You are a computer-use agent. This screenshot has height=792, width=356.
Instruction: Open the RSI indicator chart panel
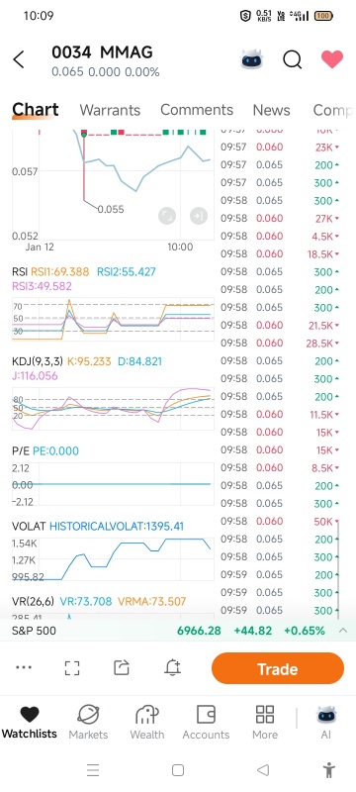[x=113, y=319]
